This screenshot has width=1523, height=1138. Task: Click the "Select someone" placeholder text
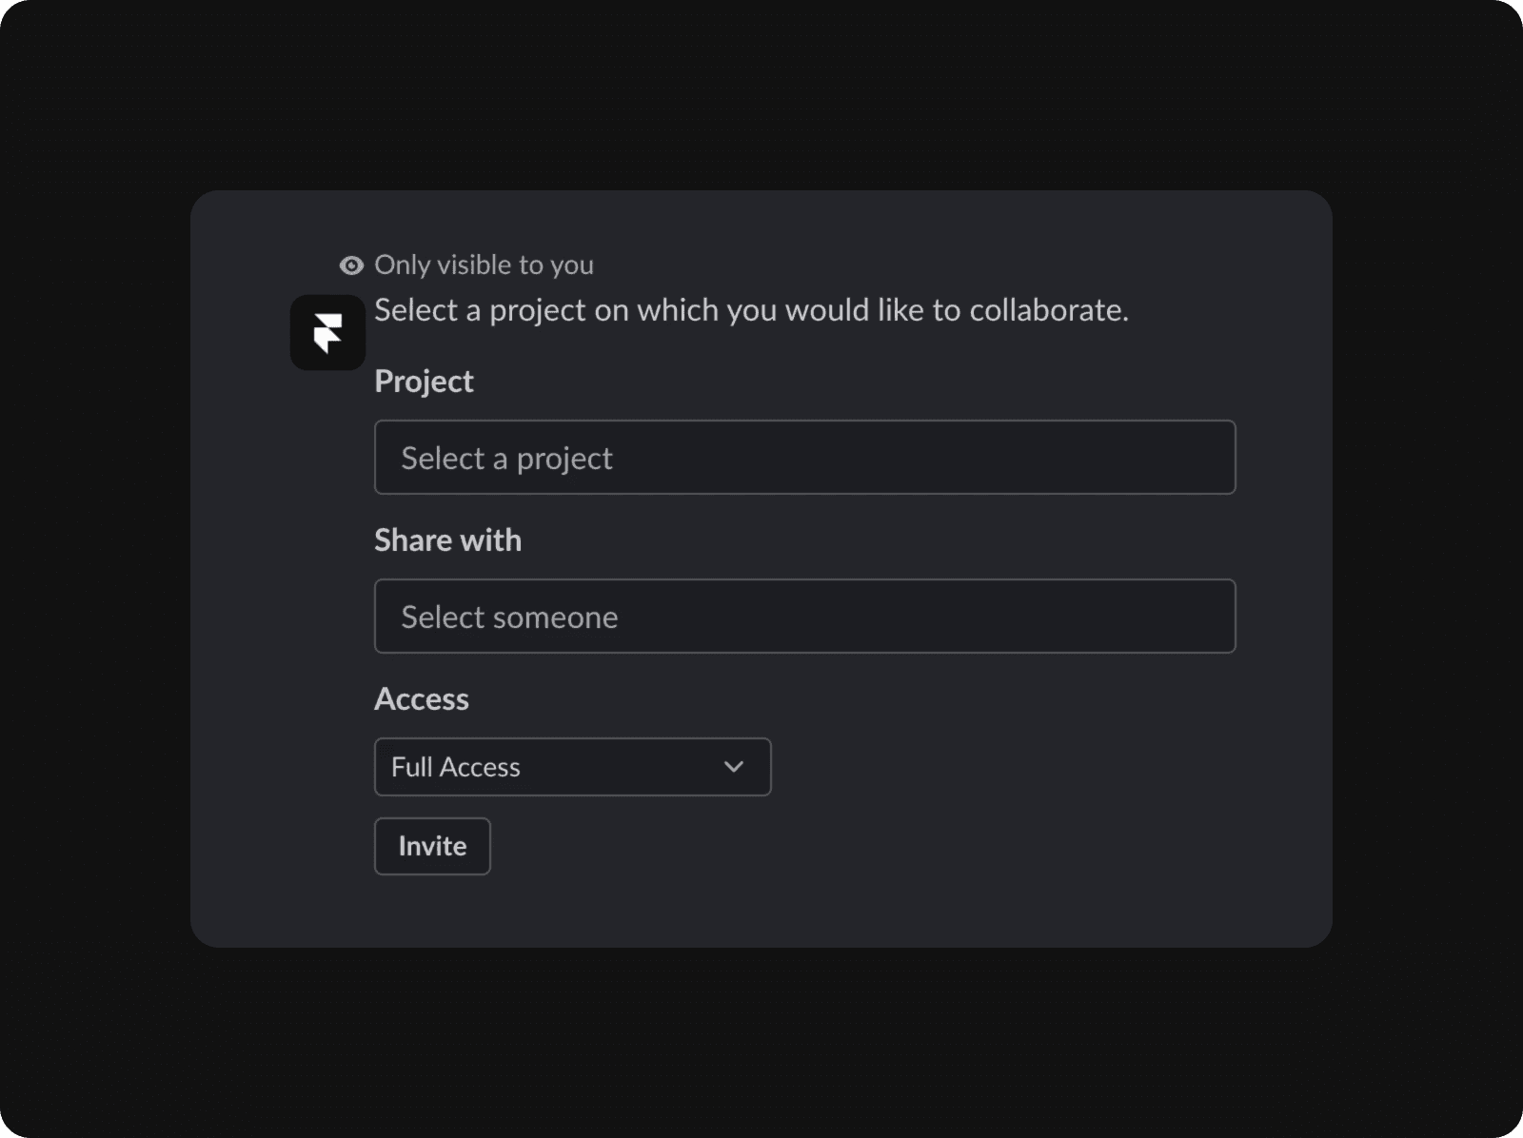[509, 618]
